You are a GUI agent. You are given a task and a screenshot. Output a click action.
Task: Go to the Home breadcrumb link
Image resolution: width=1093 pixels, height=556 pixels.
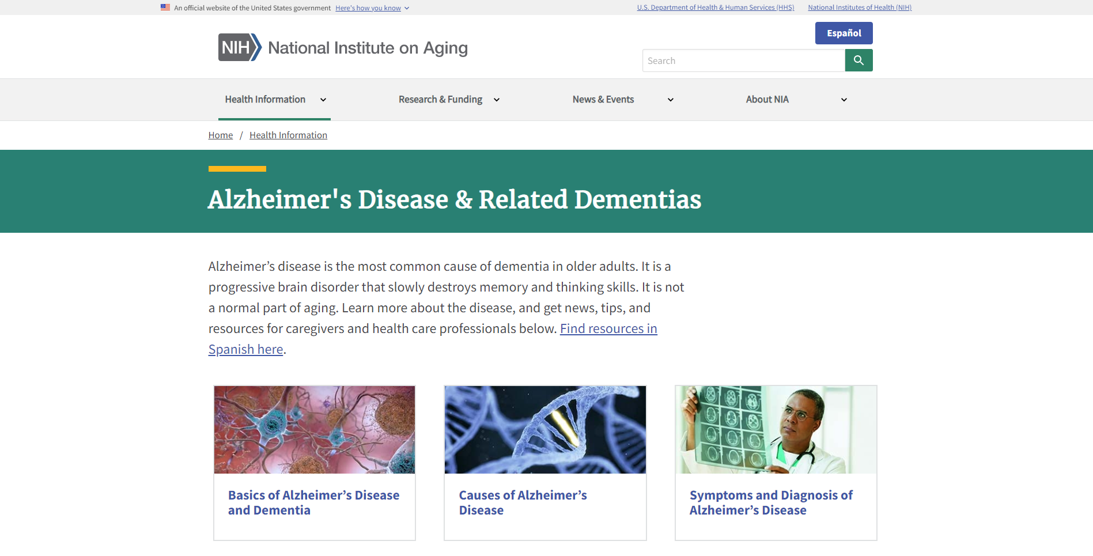pos(221,135)
